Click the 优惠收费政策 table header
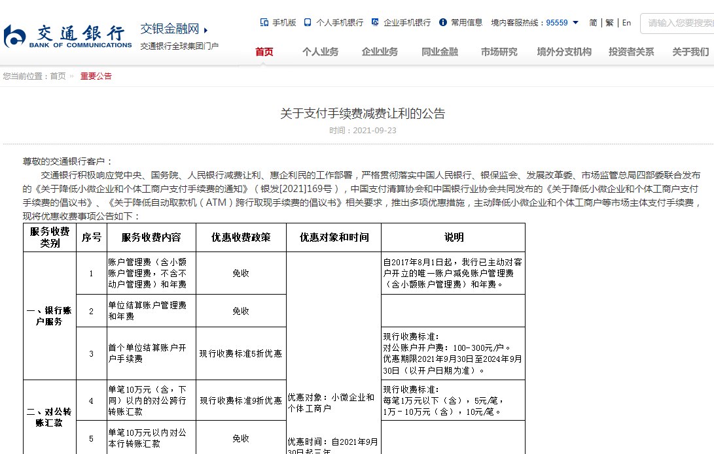The height and width of the screenshot is (454, 714). tap(241, 237)
